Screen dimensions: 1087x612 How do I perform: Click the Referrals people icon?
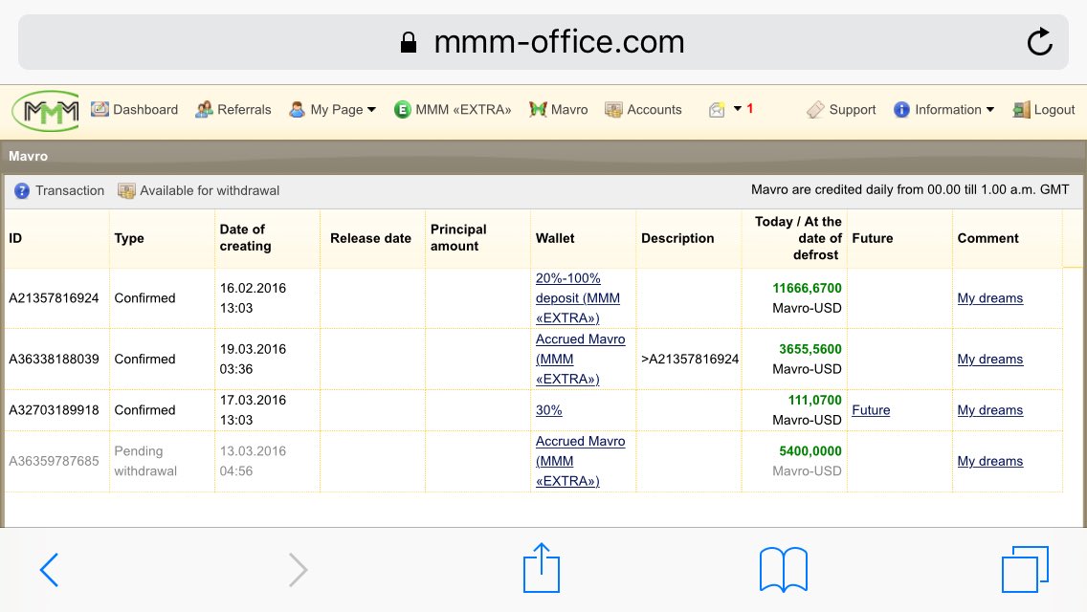[x=204, y=110]
